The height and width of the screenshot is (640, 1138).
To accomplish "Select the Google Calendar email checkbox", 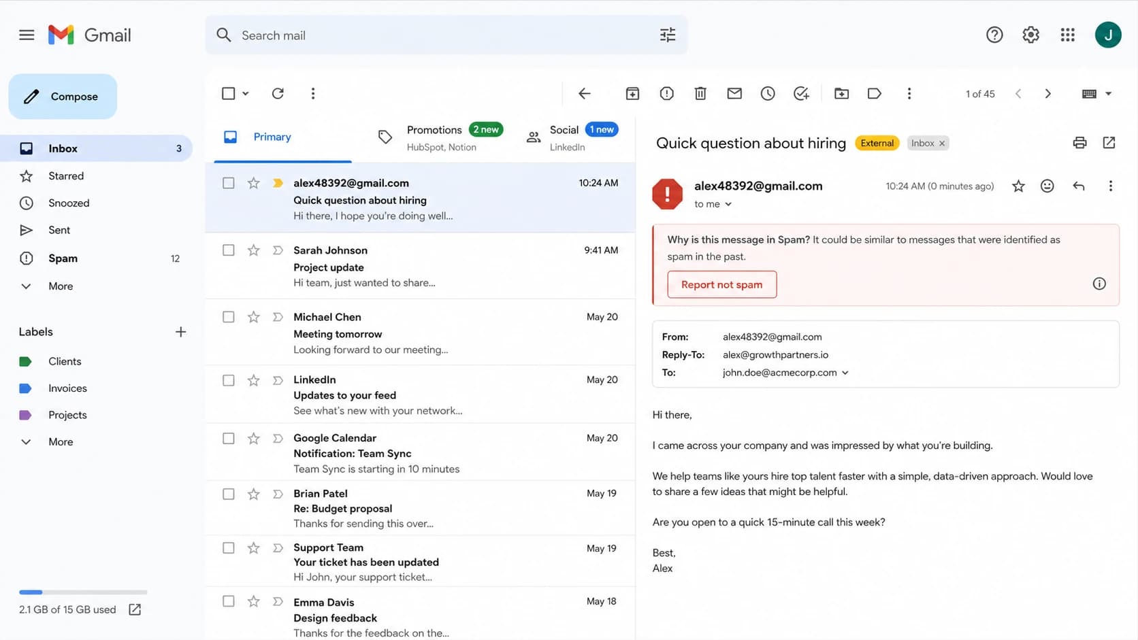I will (x=229, y=439).
